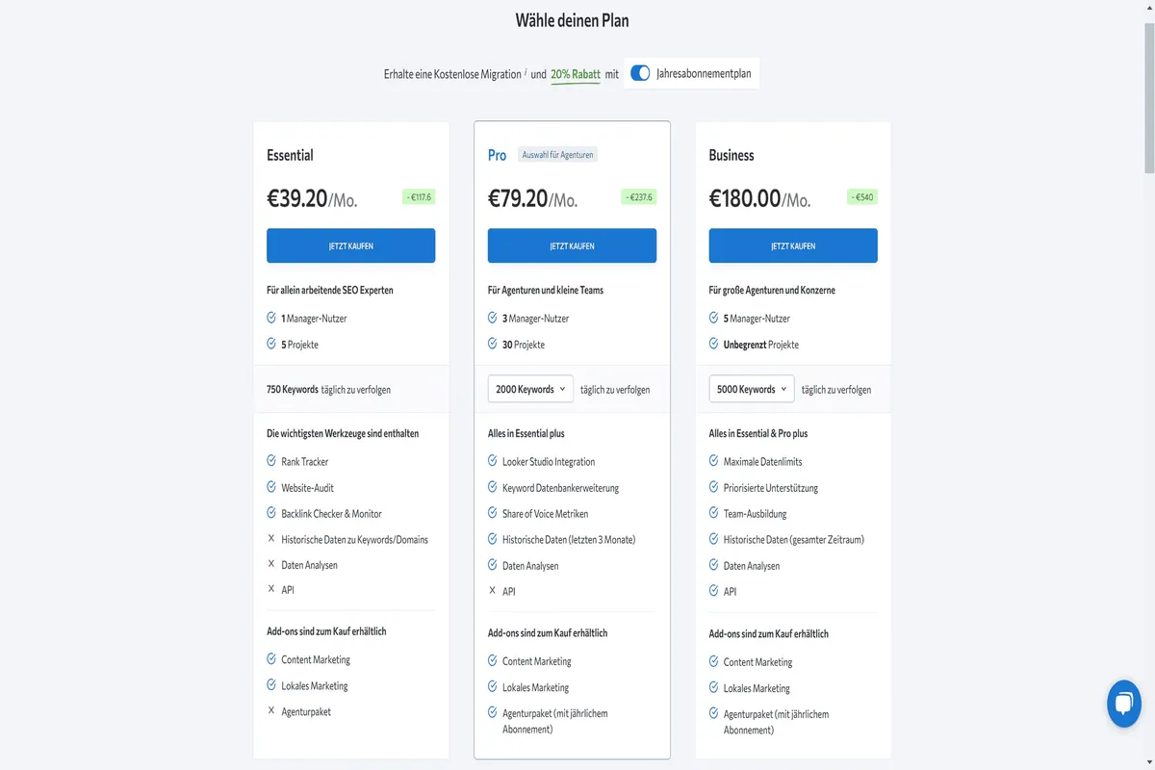
Task: Click Content Marketing in Essential add-ons
Action: (x=316, y=660)
